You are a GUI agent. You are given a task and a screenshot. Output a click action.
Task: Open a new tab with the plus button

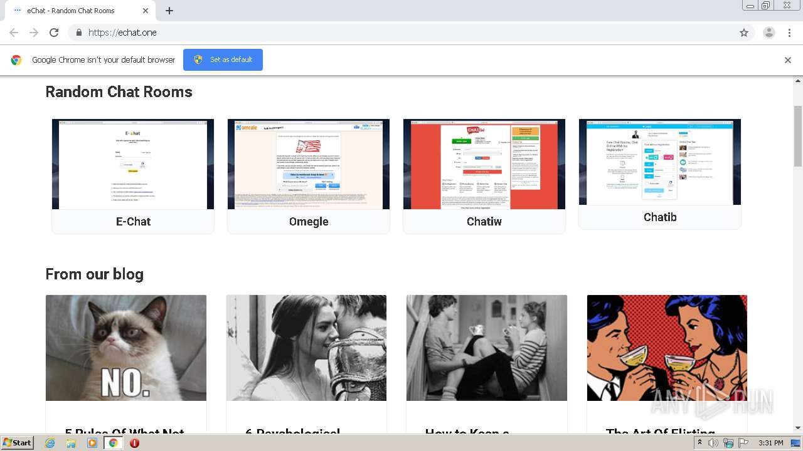(169, 11)
